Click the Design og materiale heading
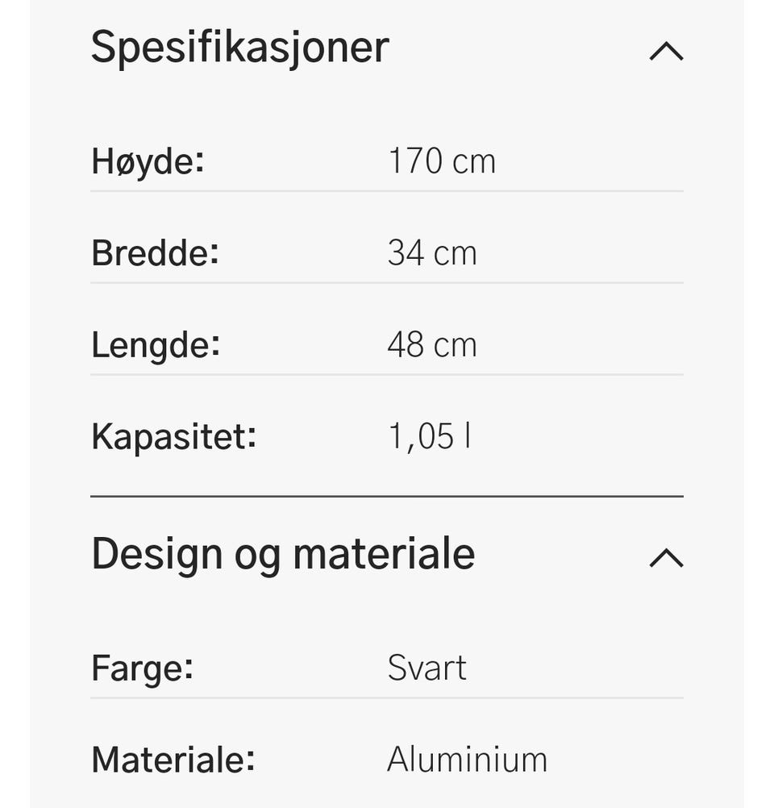This screenshot has width=774, height=808. (283, 556)
